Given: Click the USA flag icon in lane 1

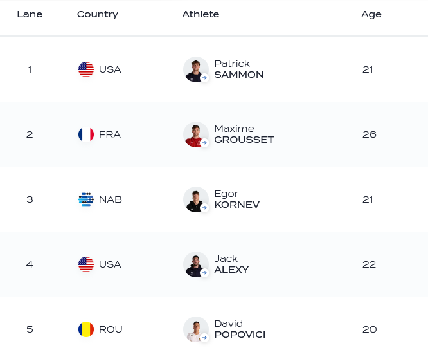Looking at the screenshot, I should pos(86,69).
